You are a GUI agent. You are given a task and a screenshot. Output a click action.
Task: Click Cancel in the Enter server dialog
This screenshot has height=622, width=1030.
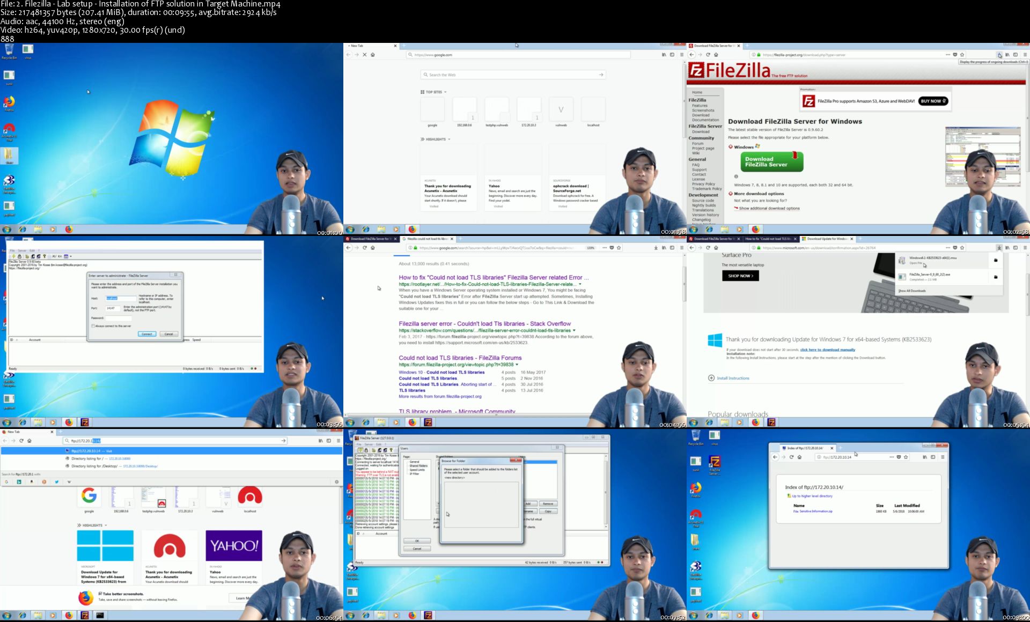click(168, 334)
